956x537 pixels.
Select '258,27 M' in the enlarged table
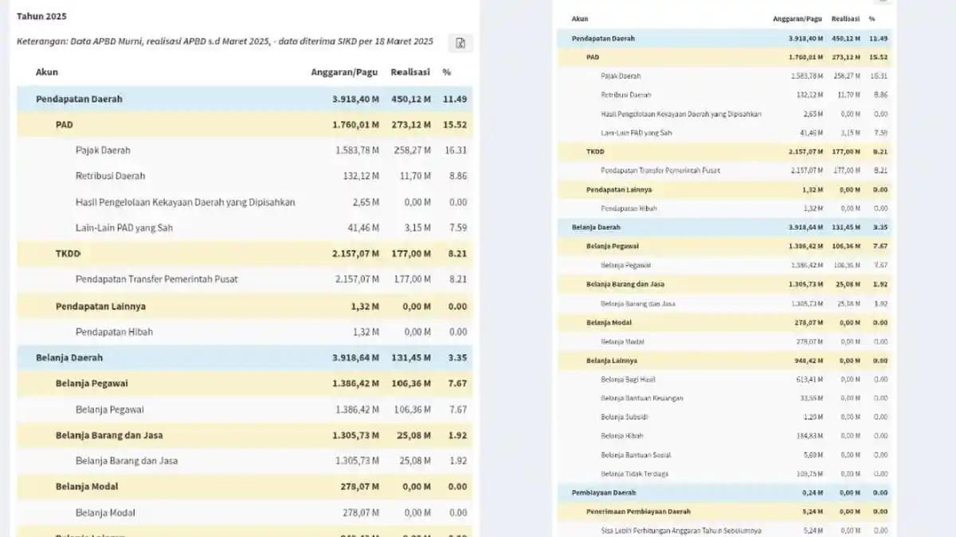[x=413, y=150]
